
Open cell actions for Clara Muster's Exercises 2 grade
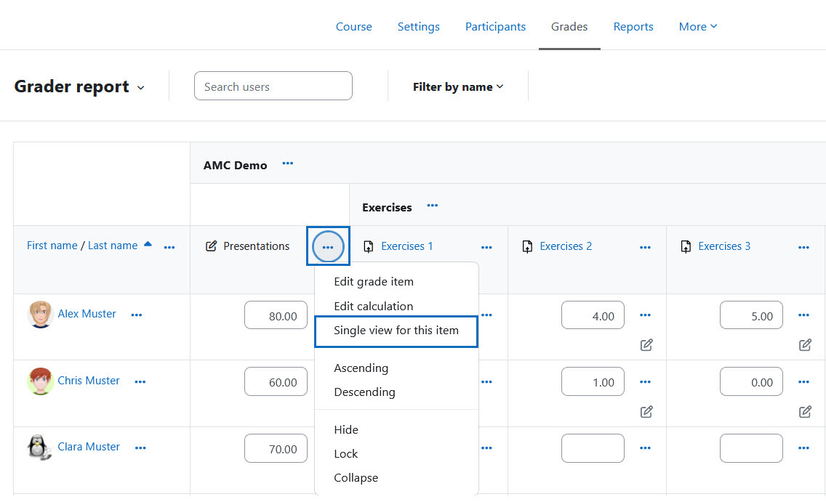[646, 448]
